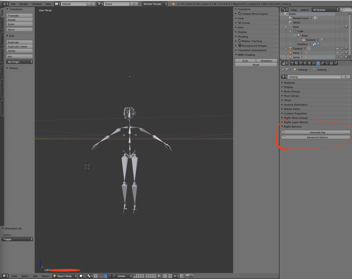352x279 pixels.
Task: Open the Render Layers properties tab
Action: pos(296,63)
